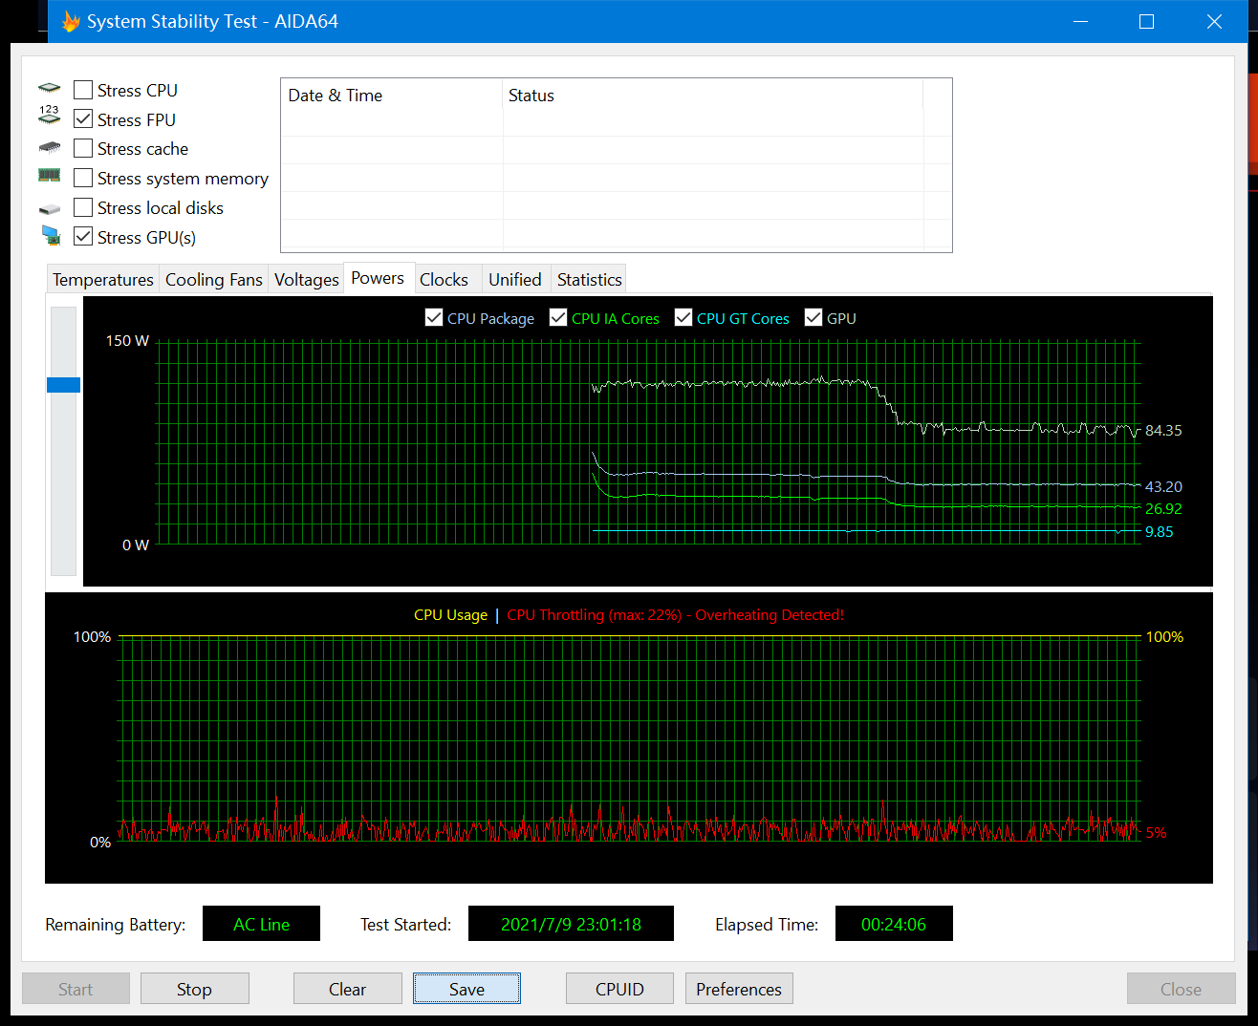Click the yellow CPU Usage label
The height and width of the screenshot is (1026, 1258).
point(450,615)
